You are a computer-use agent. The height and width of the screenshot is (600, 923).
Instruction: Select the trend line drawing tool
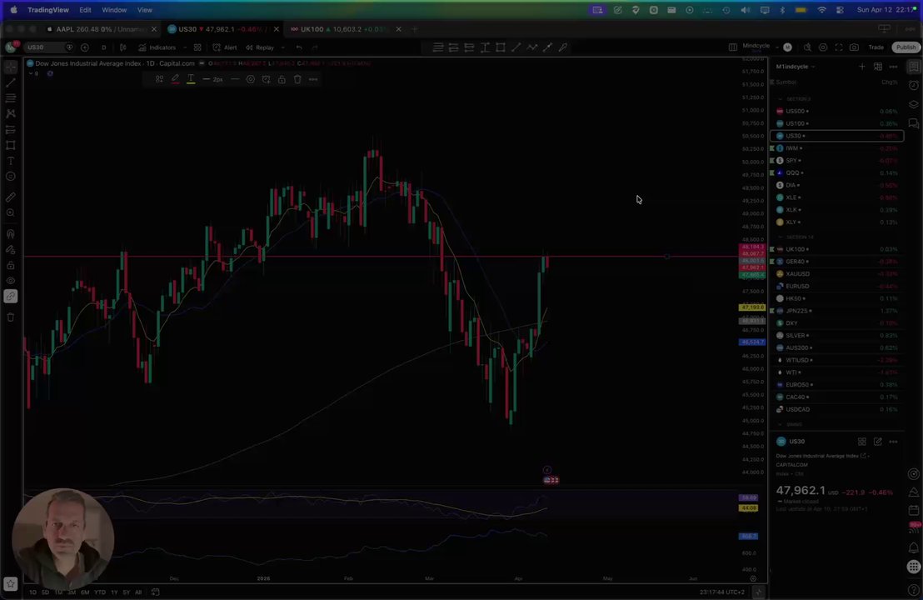point(11,82)
